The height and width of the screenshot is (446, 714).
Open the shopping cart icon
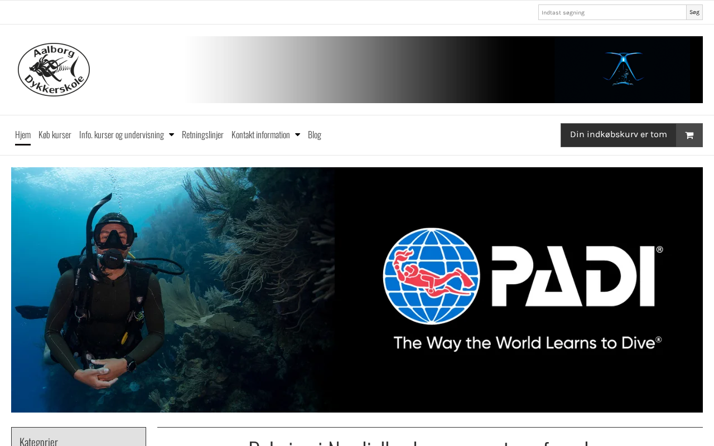click(689, 135)
